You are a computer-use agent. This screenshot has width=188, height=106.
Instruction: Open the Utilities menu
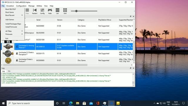tap(39, 6)
